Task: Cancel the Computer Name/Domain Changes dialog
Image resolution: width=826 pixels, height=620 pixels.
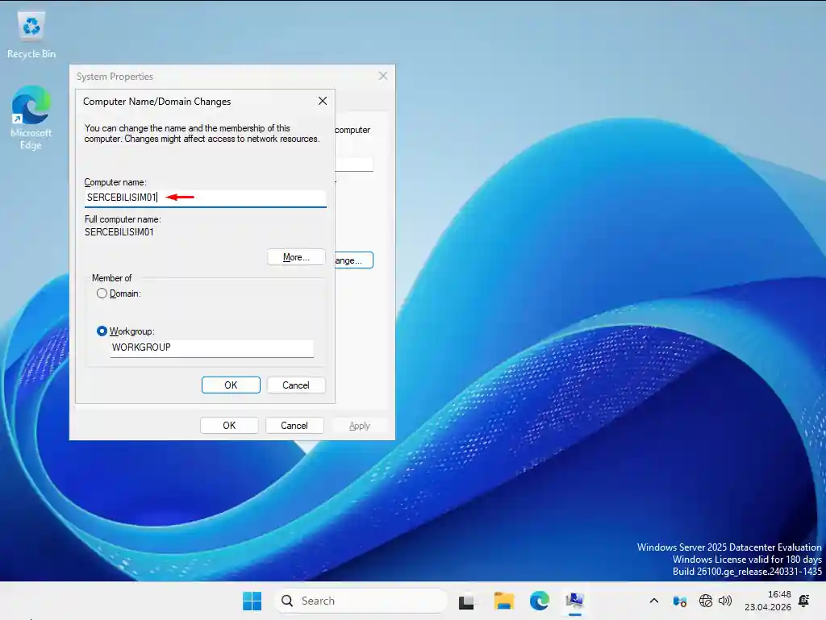Action: click(295, 385)
